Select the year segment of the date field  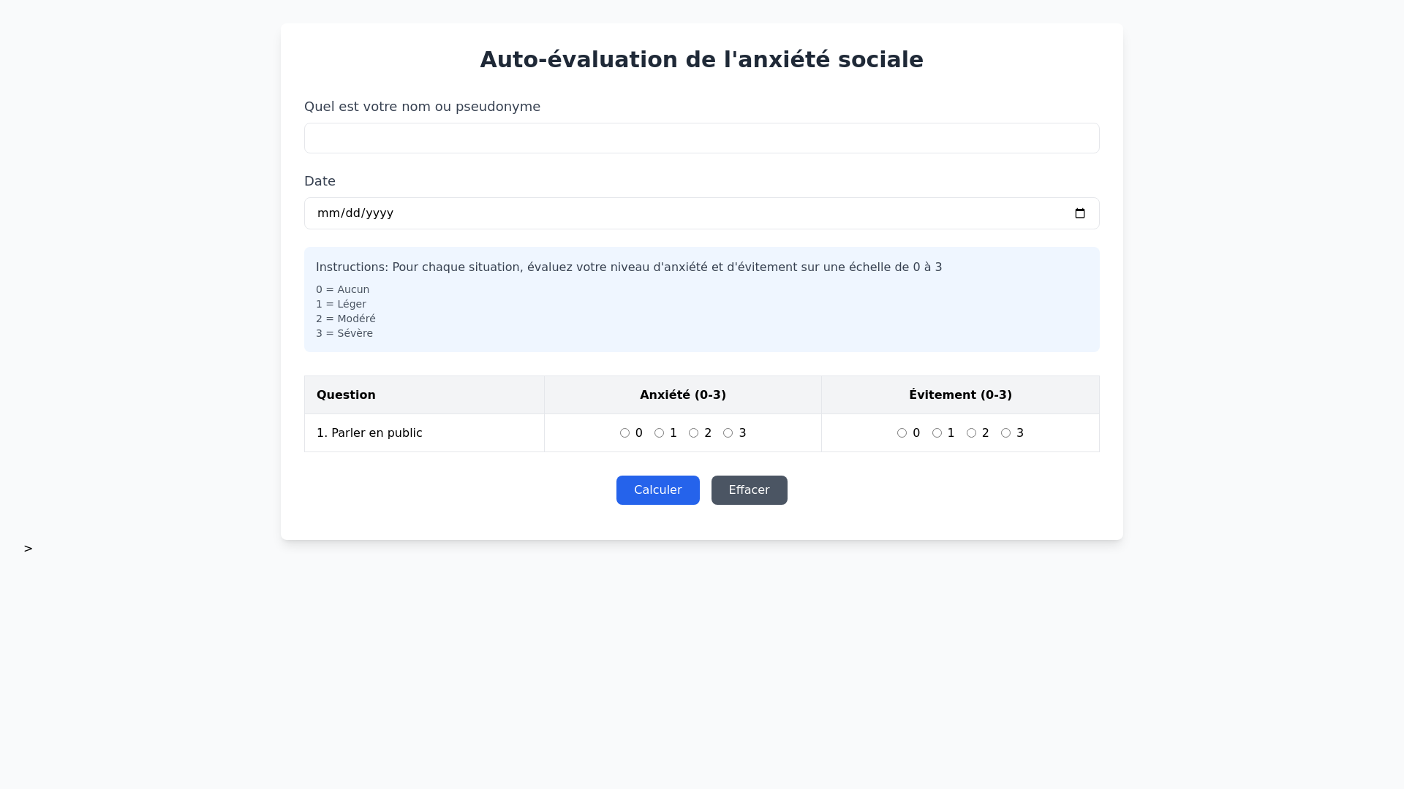tap(380, 213)
